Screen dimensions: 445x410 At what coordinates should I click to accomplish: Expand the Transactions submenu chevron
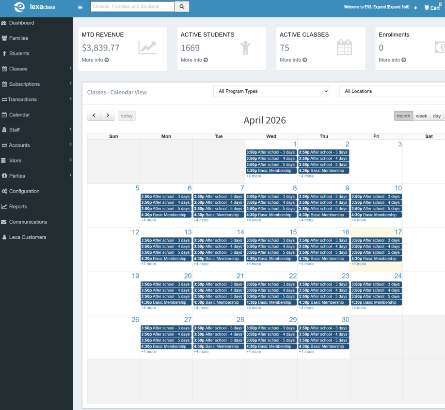70,98
